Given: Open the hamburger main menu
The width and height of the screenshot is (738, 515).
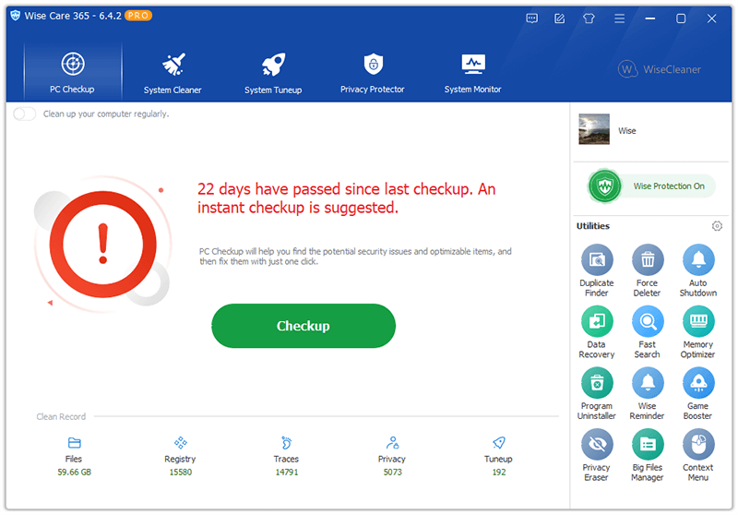Looking at the screenshot, I should point(619,18).
